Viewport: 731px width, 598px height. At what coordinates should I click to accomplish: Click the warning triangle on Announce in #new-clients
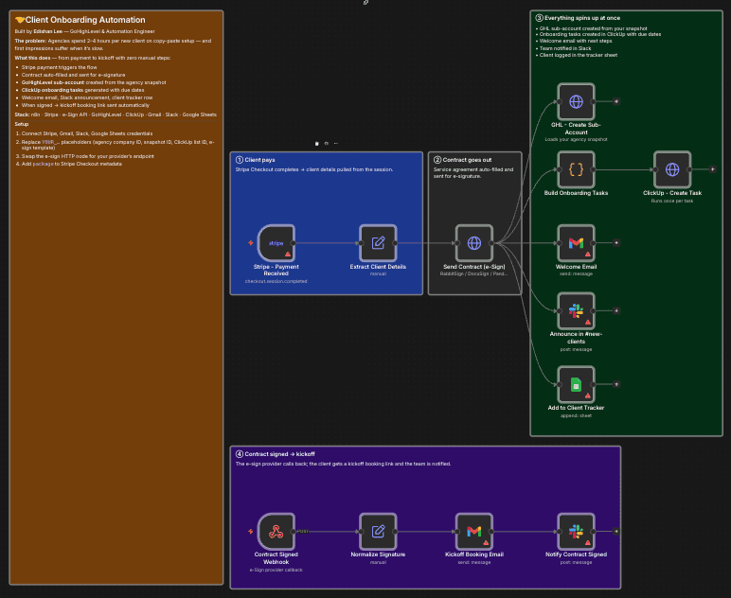[x=588, y=323]
